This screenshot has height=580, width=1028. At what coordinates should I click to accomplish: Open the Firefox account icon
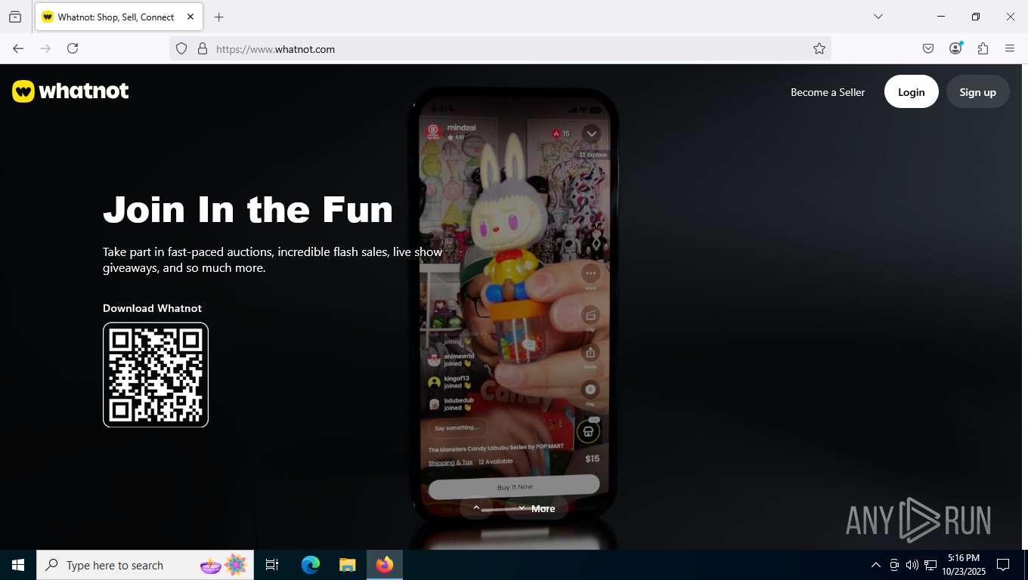coord(955,48)
